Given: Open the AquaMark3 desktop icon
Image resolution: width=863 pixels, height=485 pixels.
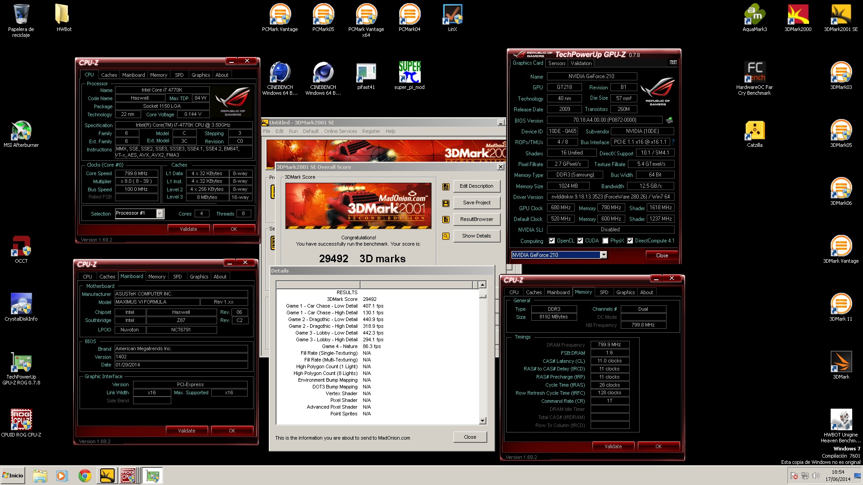Looking at the screenshot, I should [755, 18].
